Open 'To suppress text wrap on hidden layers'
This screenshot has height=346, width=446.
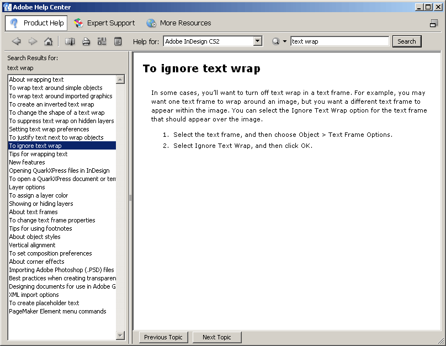(61, 120)
